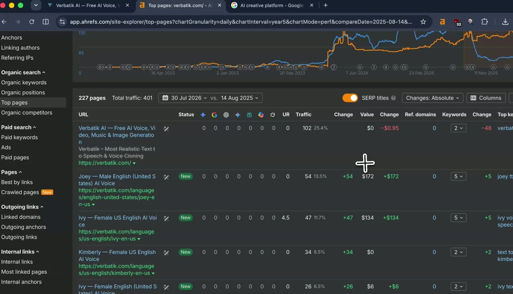Switch to AI creative platform Google tab
The height and width of the screenshot is (294, 513).
point(272,5)
